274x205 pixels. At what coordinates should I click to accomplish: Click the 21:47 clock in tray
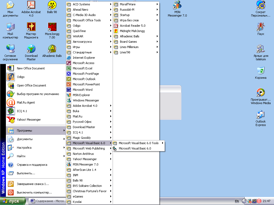[267, 201]
